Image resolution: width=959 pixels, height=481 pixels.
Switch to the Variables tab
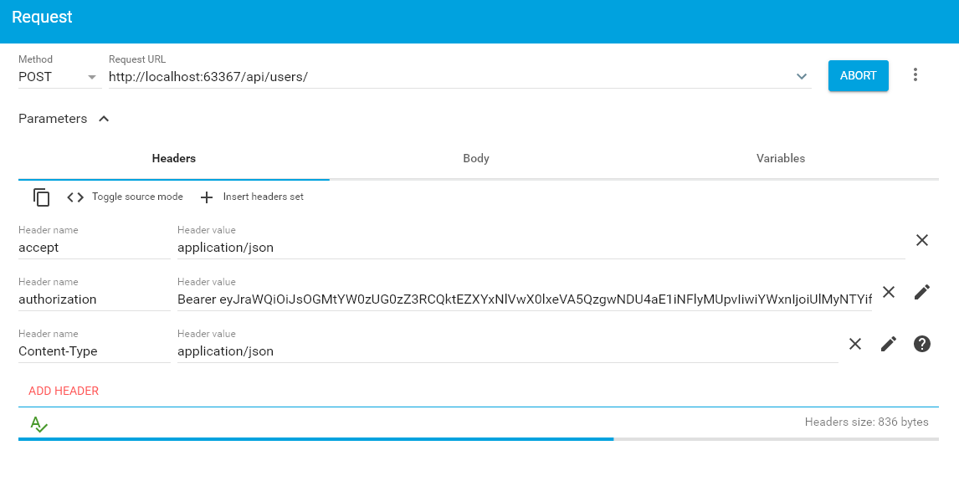pyautogui.click(x=781, y=158)
